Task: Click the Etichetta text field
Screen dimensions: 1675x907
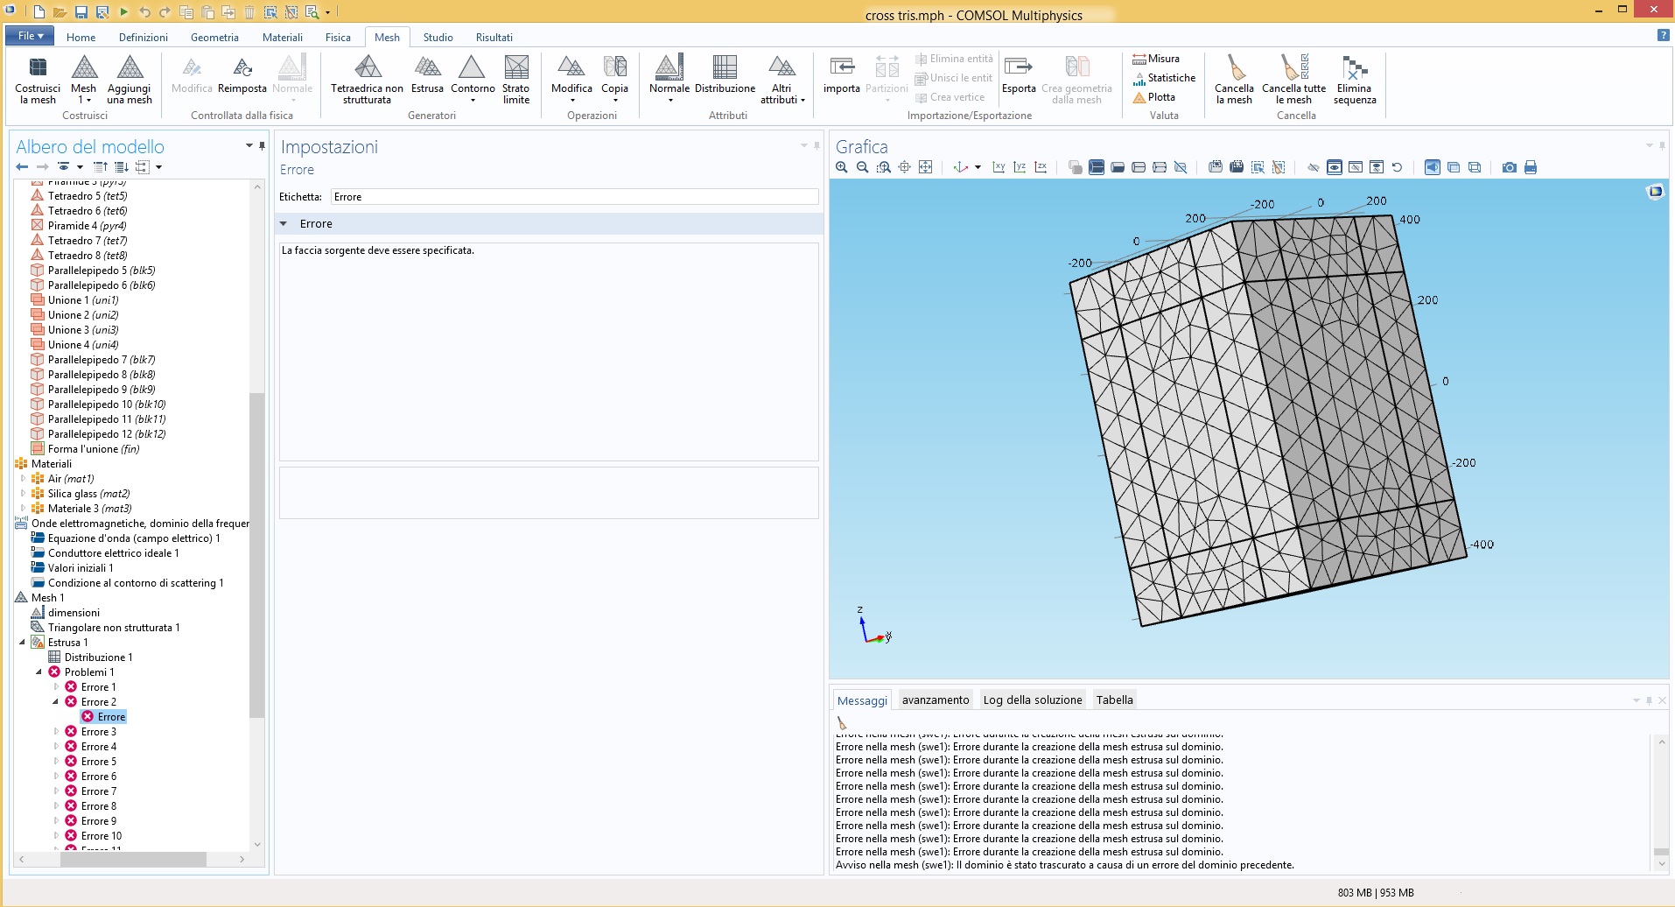Action: click(574, 197)
